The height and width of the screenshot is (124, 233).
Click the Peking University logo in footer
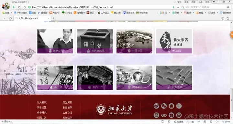(114, 109)
